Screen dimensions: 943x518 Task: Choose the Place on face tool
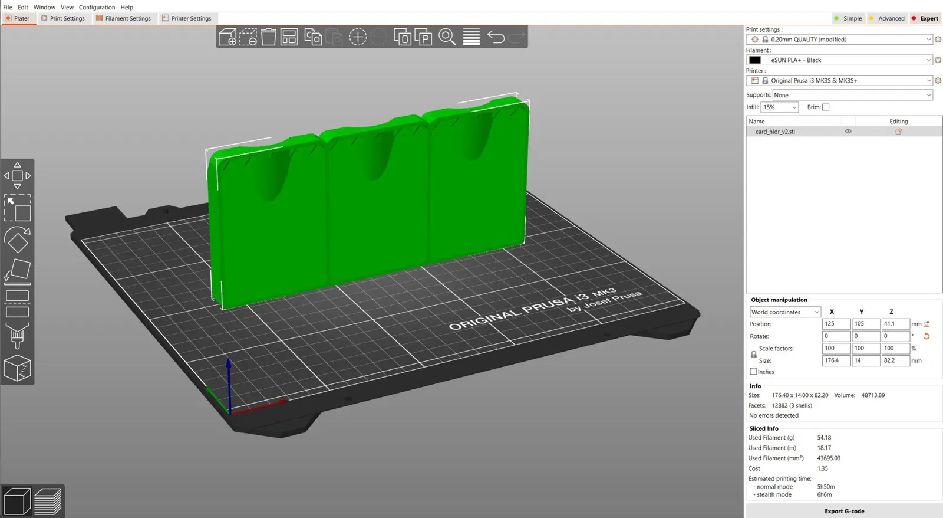click(x=17, y=271)
